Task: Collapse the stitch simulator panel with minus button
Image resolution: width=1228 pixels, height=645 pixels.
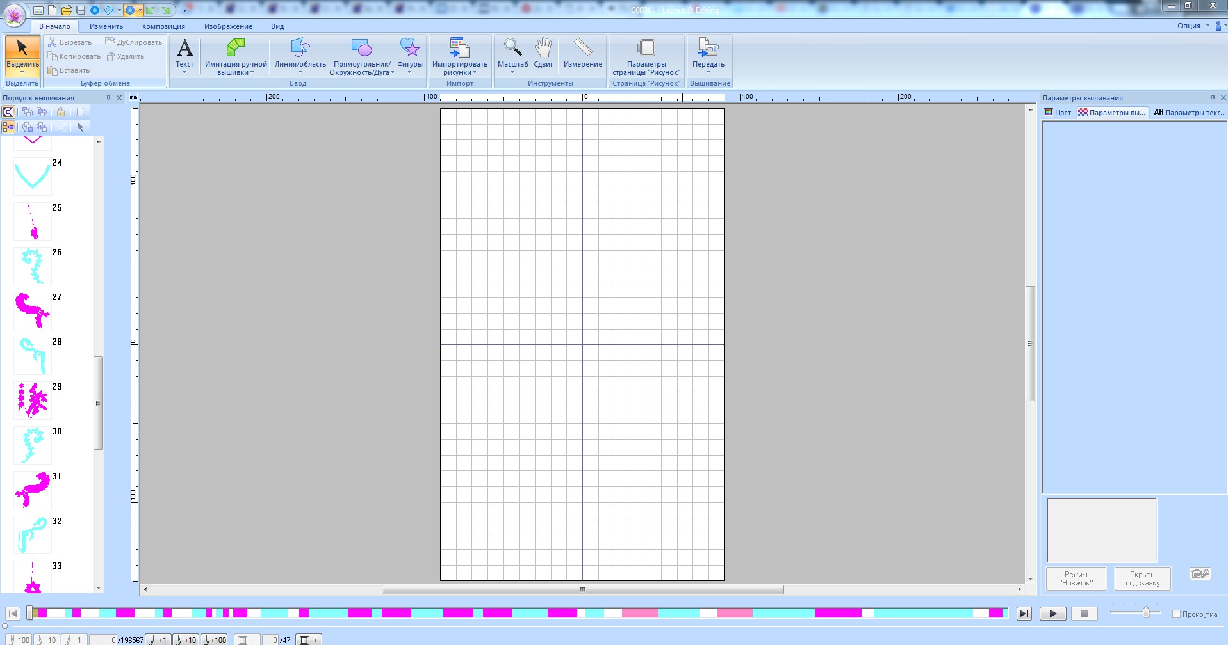Action: point(5,626)
